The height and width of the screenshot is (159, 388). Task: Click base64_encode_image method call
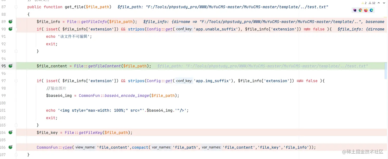click(127, 96)
